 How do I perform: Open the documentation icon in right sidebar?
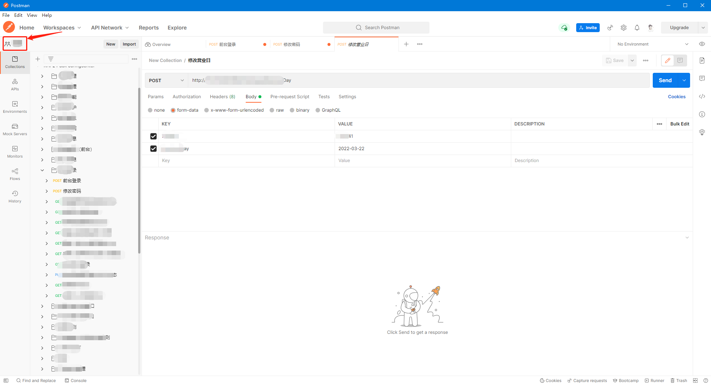702,60
